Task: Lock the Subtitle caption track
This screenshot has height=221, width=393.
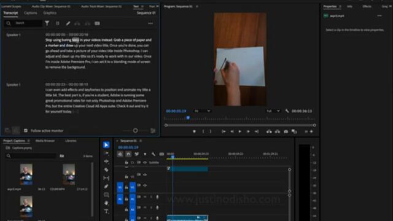Action: 126,163
